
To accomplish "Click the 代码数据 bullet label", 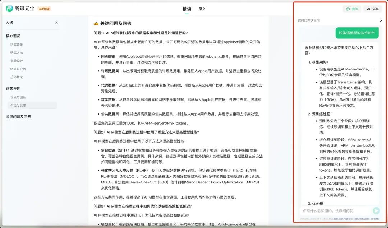I will click(x=108, y=85).
